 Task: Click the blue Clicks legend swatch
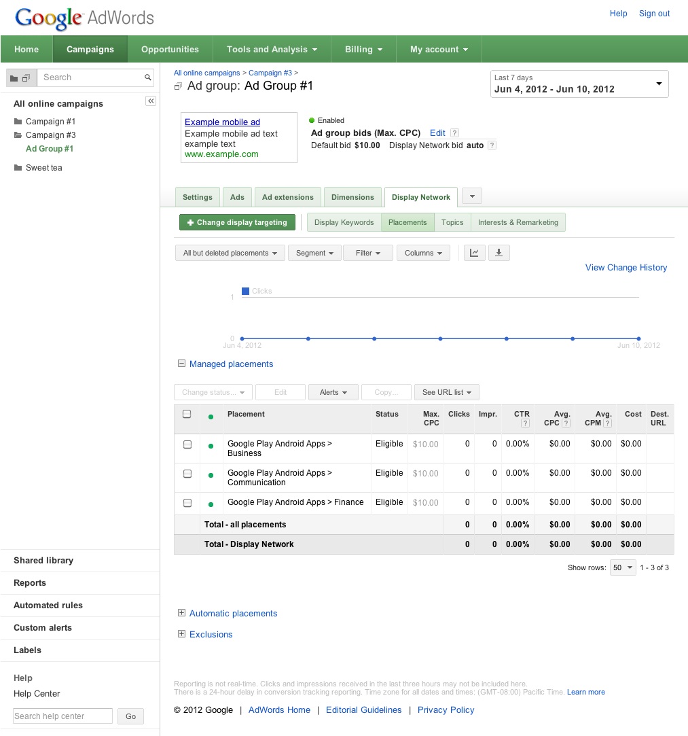[x=245, y=291]
